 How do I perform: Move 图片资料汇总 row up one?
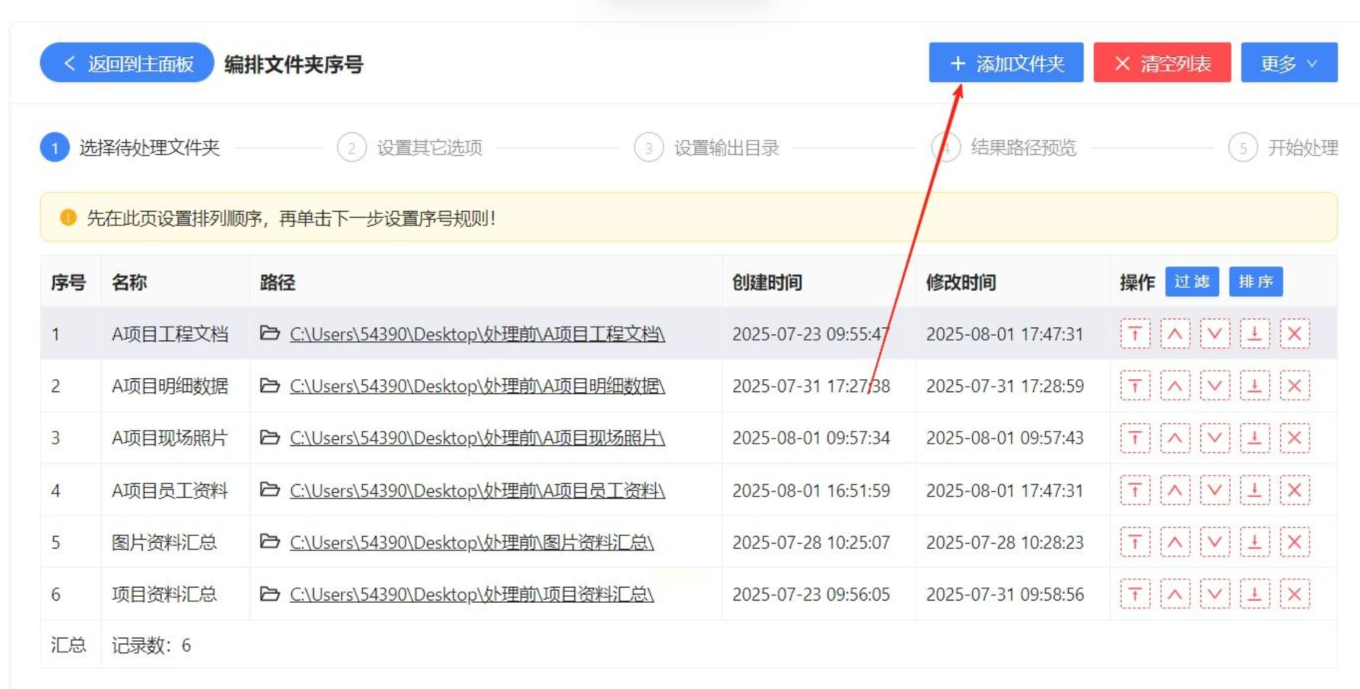[x=1175, y=542]
